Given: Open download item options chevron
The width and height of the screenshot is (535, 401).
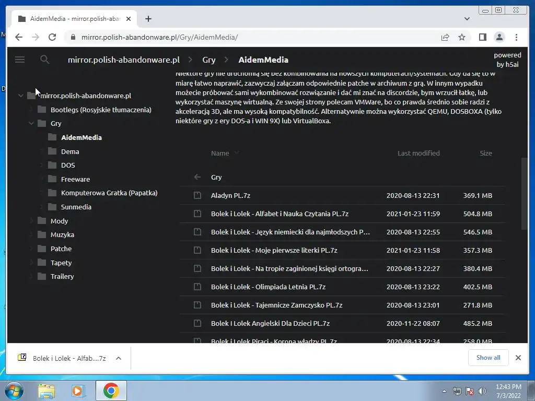Looking at the screenshot, I should (x=119, y=358).
